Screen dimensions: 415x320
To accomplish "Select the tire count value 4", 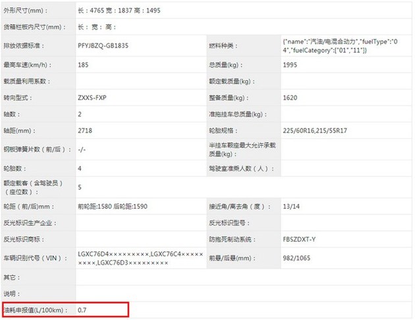I will [80, 168].
